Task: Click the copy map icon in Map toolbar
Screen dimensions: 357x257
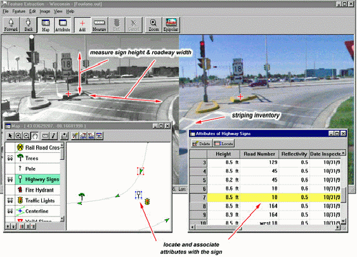Action: pos(83,136)
